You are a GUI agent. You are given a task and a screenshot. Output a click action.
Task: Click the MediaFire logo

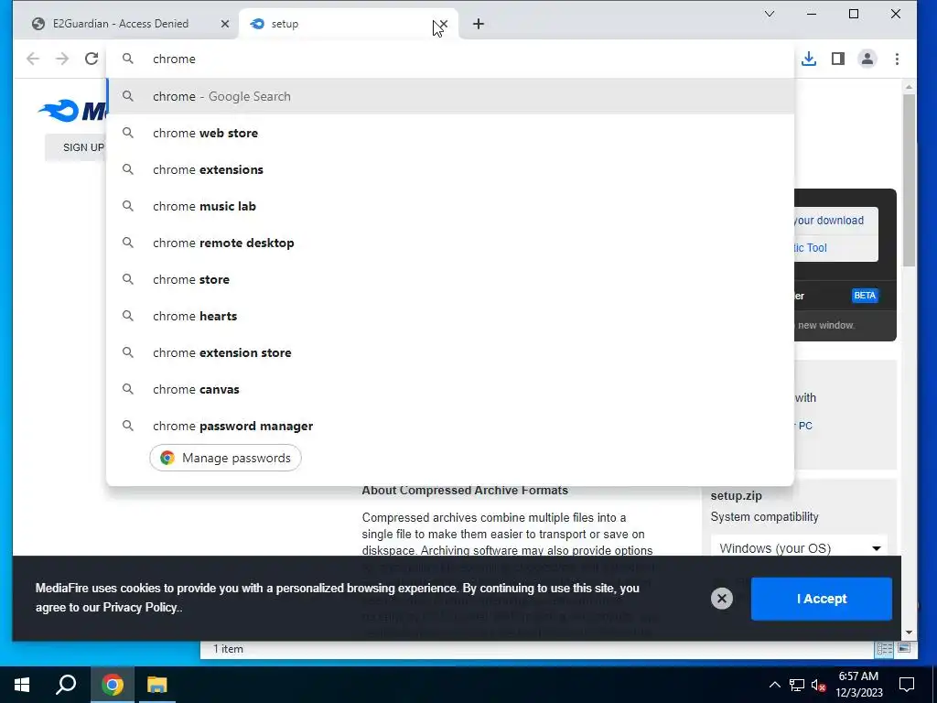point(71,111)
